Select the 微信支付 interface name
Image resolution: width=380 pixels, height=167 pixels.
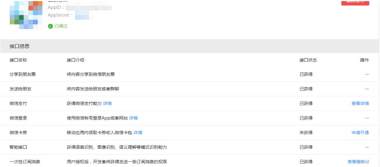(x=18, y=103)
